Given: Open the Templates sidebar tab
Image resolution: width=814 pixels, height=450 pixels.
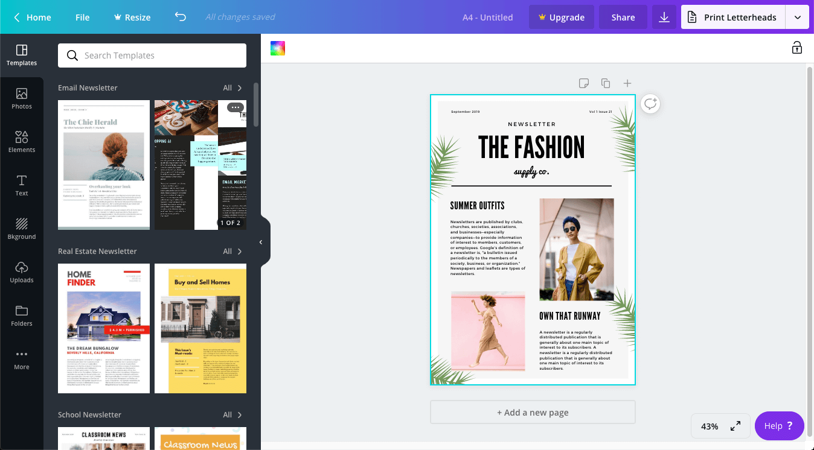Looking at the screenshot, I should coord(22,55).
